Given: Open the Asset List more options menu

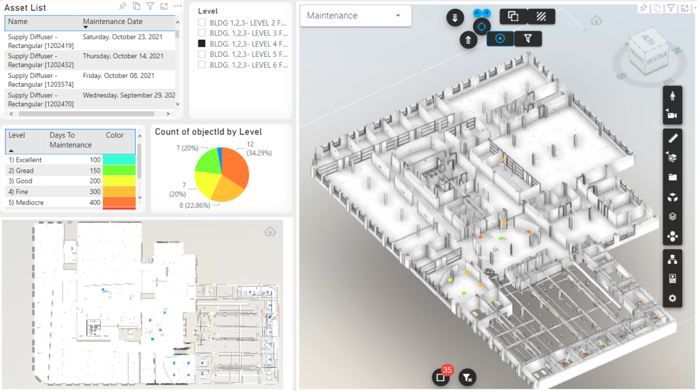Looking at the screenshot, I should pyautogui.click(x=177, y=7).
